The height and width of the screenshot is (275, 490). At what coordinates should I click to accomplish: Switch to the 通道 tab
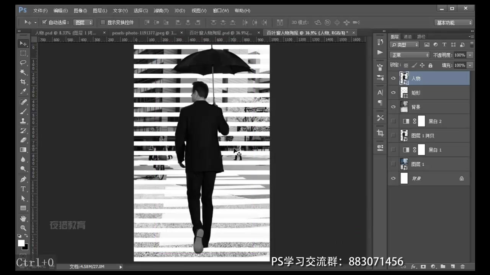408,37
